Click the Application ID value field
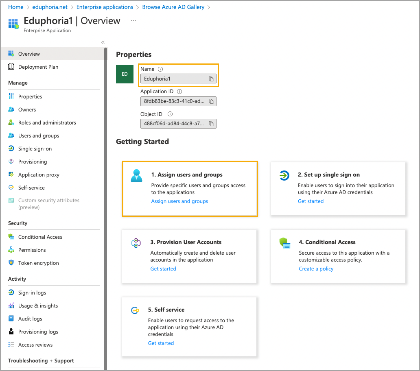 (x=178, y=101)
